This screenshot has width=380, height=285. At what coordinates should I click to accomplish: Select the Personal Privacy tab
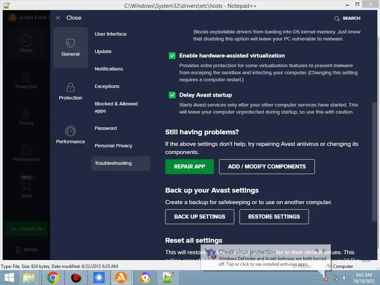point(113,146)
